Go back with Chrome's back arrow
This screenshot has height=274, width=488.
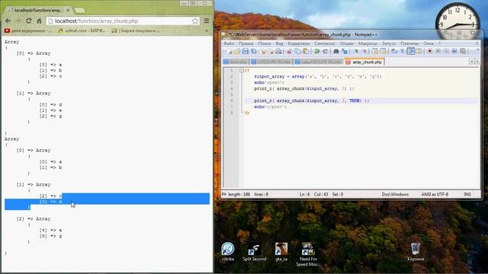pyautogui.click(x=8, y=21)
